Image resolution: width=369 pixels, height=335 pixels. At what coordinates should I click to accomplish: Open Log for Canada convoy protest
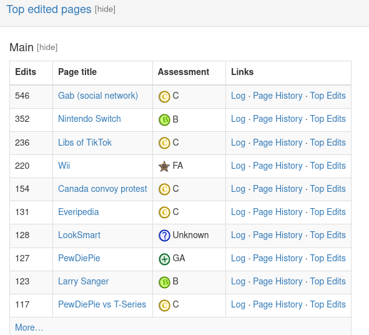coord(238,189)
